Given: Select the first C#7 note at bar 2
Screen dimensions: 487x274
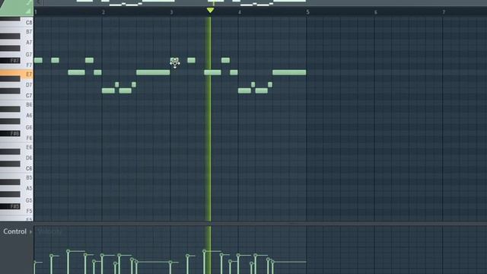Looking at the screenshot, I should tap(108, 91).
